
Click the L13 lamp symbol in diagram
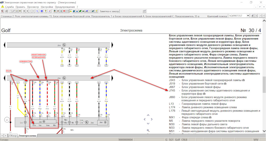pos(25,122)
